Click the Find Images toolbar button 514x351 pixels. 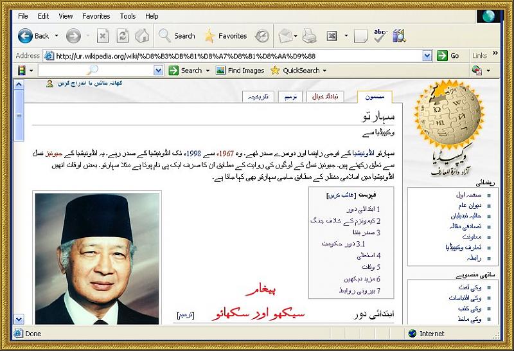pos(240,71)
